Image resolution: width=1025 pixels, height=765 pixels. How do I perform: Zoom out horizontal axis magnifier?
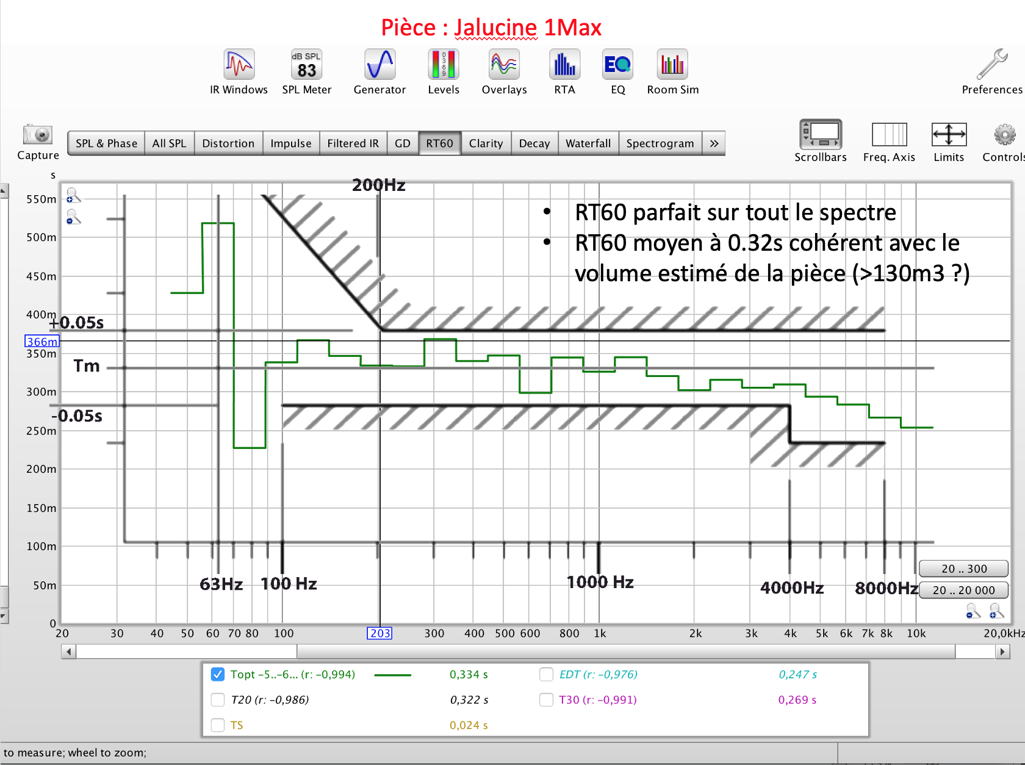click(973, 611)
